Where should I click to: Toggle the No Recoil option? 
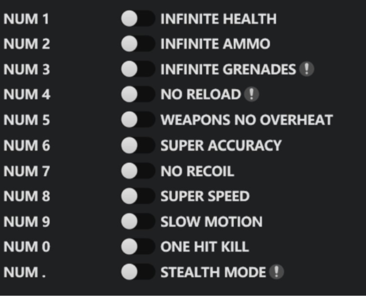pyautogui.click(x=138, y=171)
